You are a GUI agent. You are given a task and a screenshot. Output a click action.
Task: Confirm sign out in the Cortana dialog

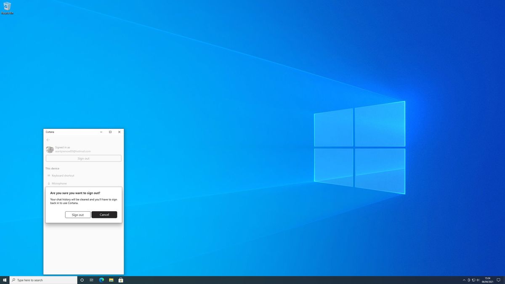77,215
